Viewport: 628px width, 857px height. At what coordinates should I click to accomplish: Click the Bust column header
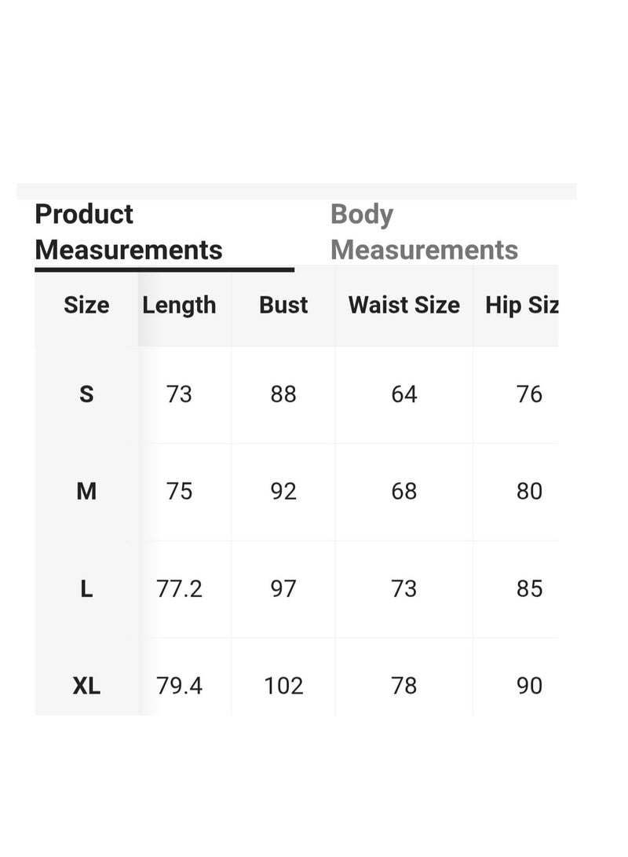coord(283,305)
